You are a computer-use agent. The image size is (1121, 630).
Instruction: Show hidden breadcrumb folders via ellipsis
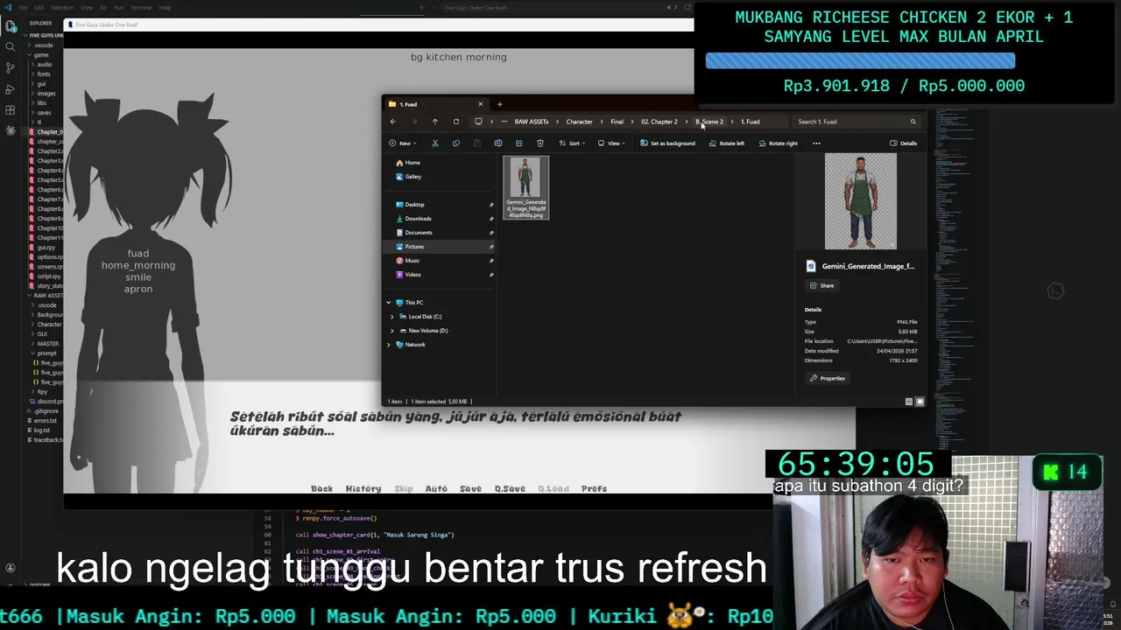pos(504,122)
